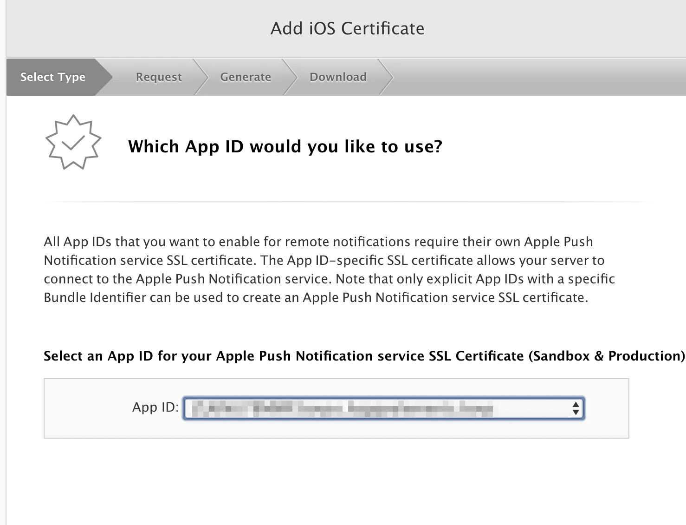686x525 pixels.
Task: Click the App ID field label
Action: 155,407
